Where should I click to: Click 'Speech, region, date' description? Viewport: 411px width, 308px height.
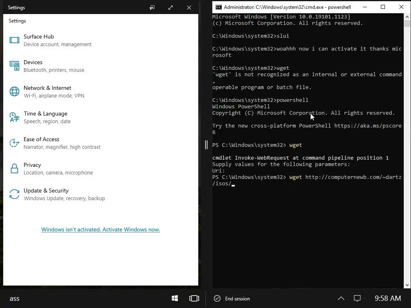pyautogui.click(x=47, y=122)
